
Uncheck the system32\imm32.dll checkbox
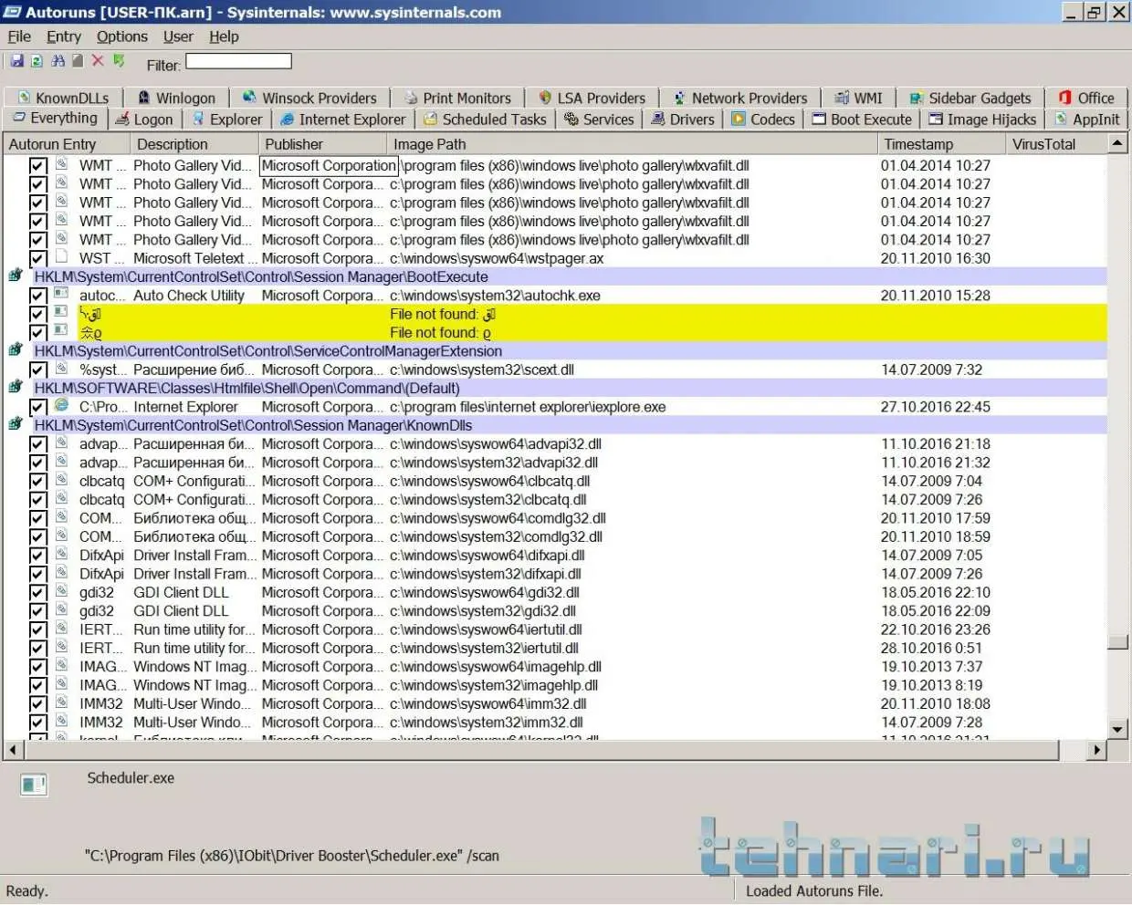(37, 723)
